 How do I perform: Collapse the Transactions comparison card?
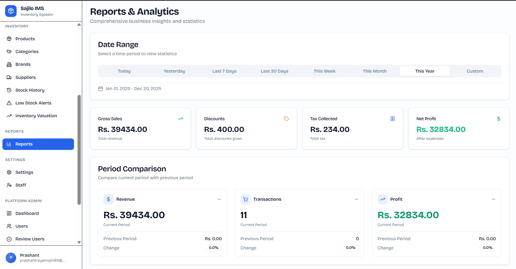click(x=357, y=199)
